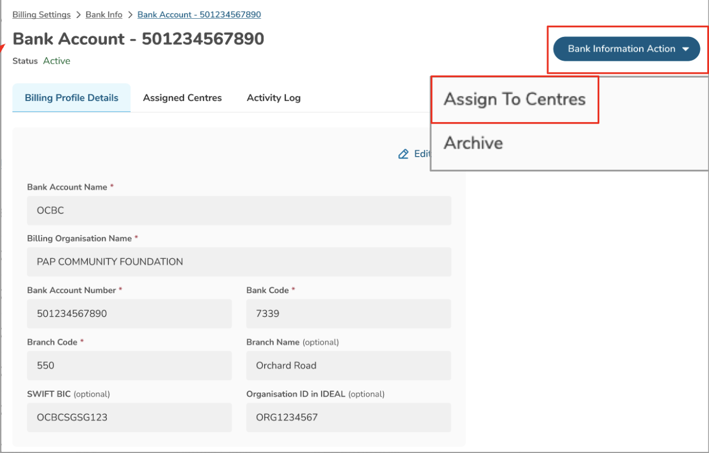Click the Edit pencil icon
Viewport: 709px width, 453px height.
[x=403, y=154]
